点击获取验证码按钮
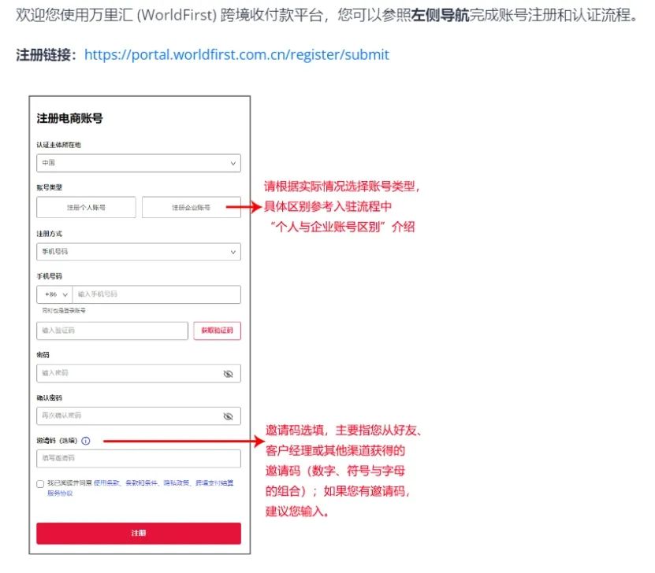The height and width of the screenshot is (573, 655). (x=217, y=331)
